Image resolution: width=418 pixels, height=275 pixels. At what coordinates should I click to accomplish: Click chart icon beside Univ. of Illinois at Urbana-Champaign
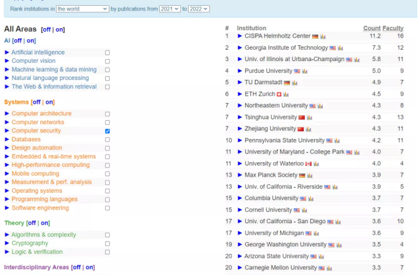pyautogui.click(x=357, y=60)
